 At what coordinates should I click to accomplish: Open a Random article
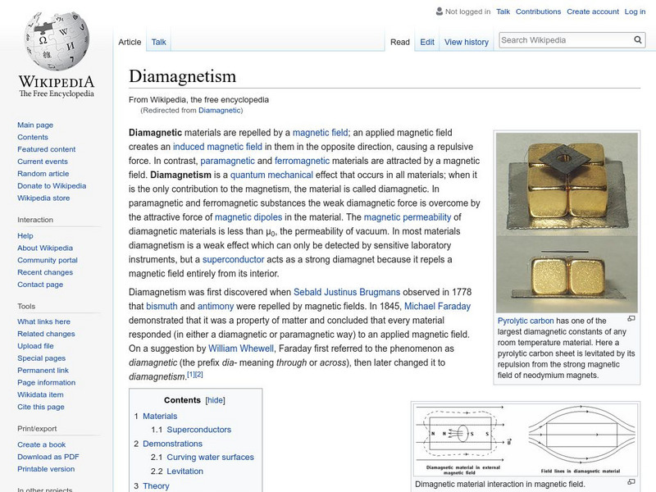pos(43,173)
